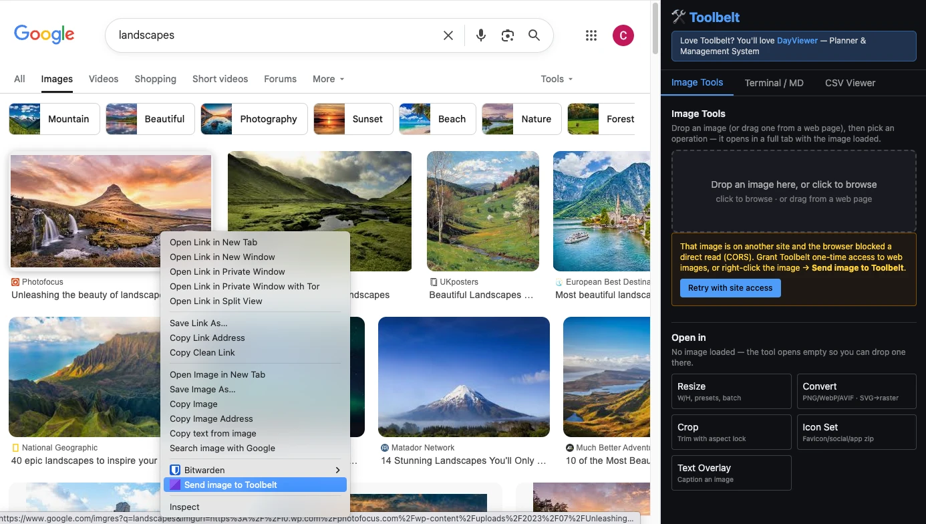Open the Terminal / MD tab

pos(774,83)
